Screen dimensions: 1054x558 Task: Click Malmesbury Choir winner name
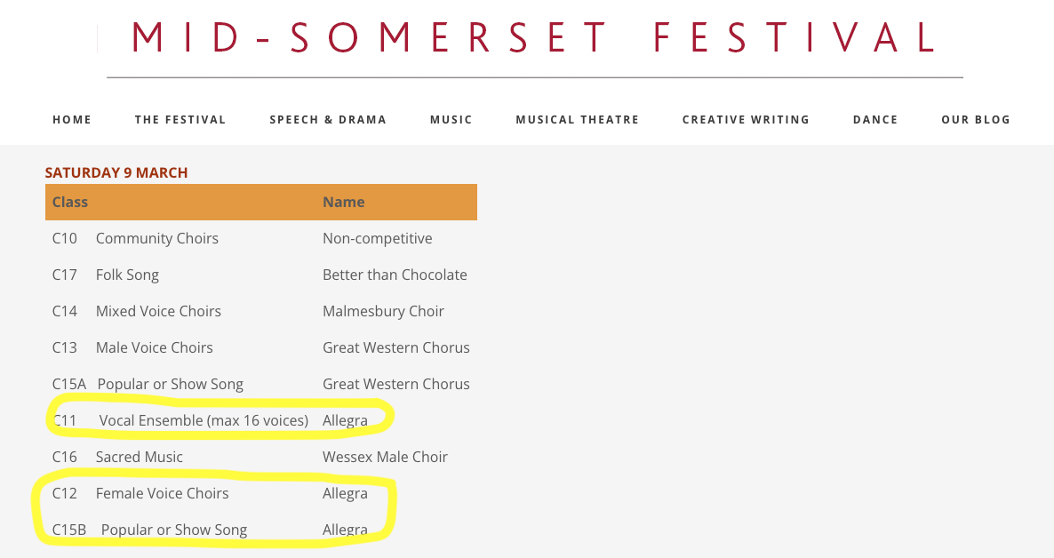[383, 311]
